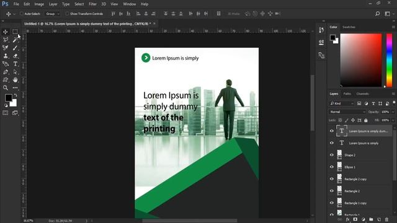This screenshot has height=223, width=397.
Task: Enable Show Transform Controls checkbox
Action: coord(67,14)
